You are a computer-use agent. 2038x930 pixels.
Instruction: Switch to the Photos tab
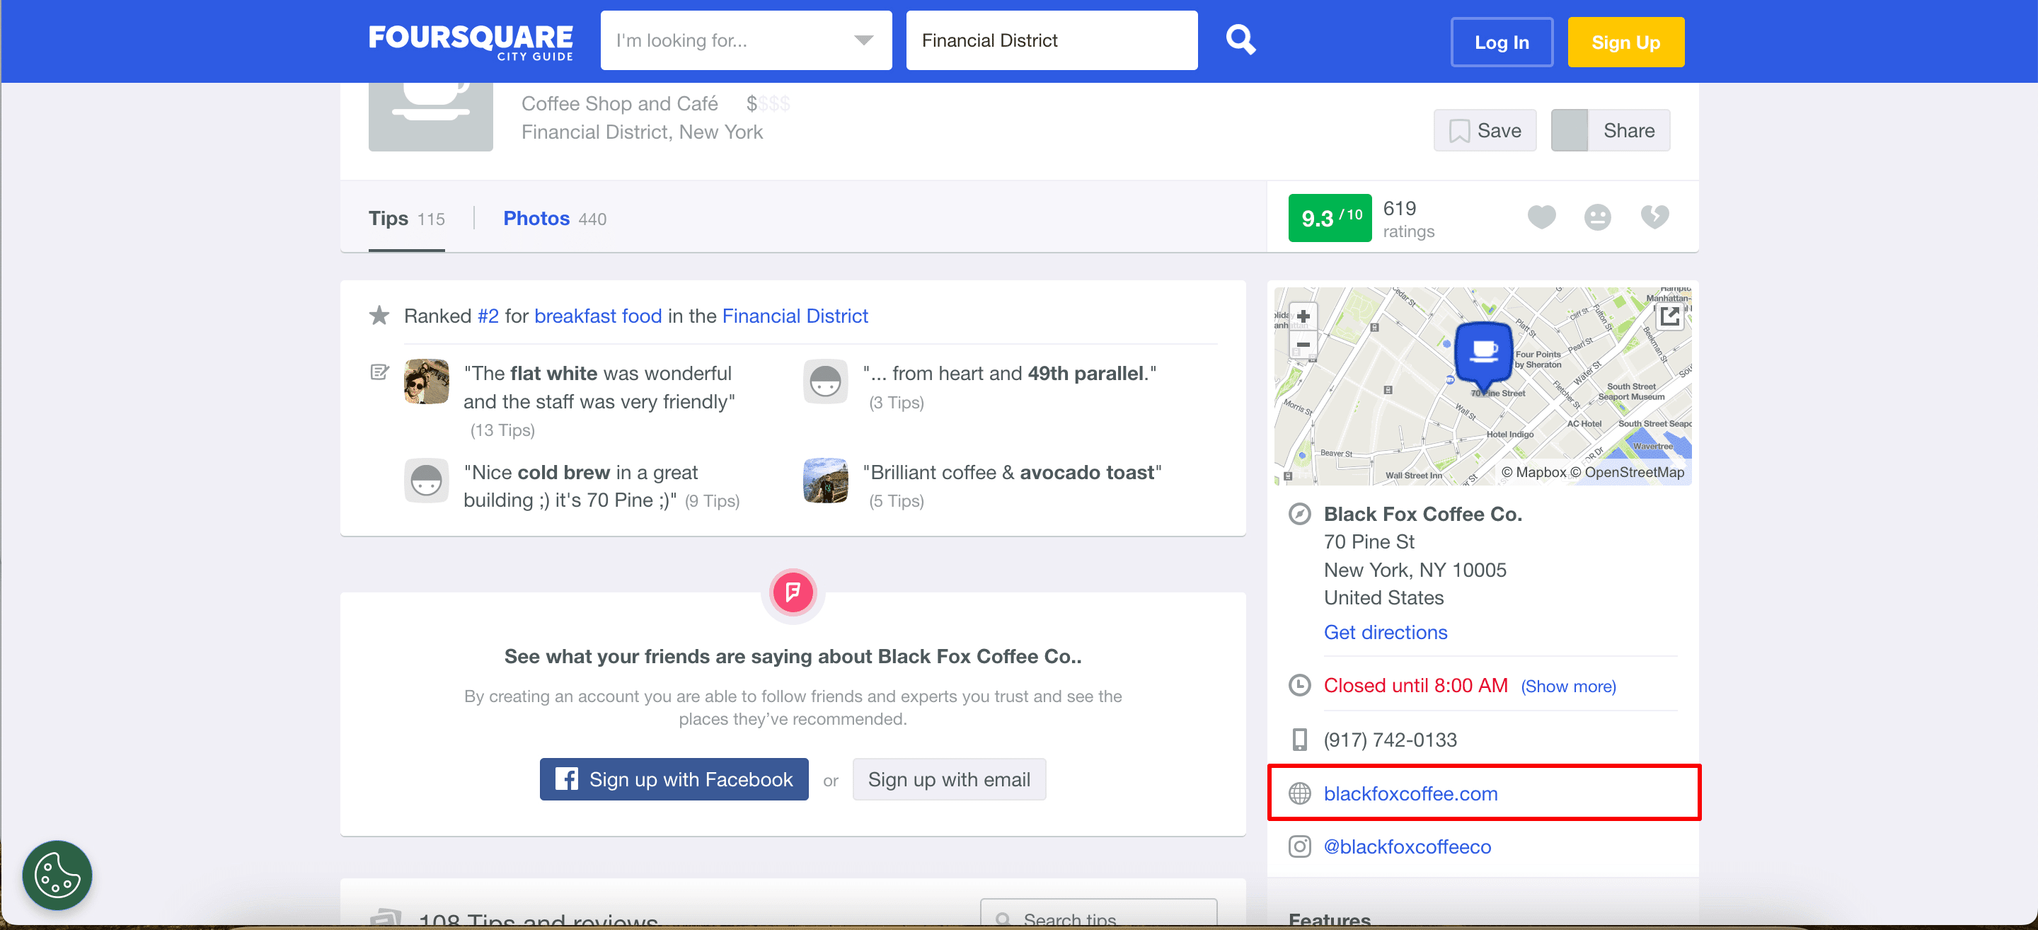point(555,219)
